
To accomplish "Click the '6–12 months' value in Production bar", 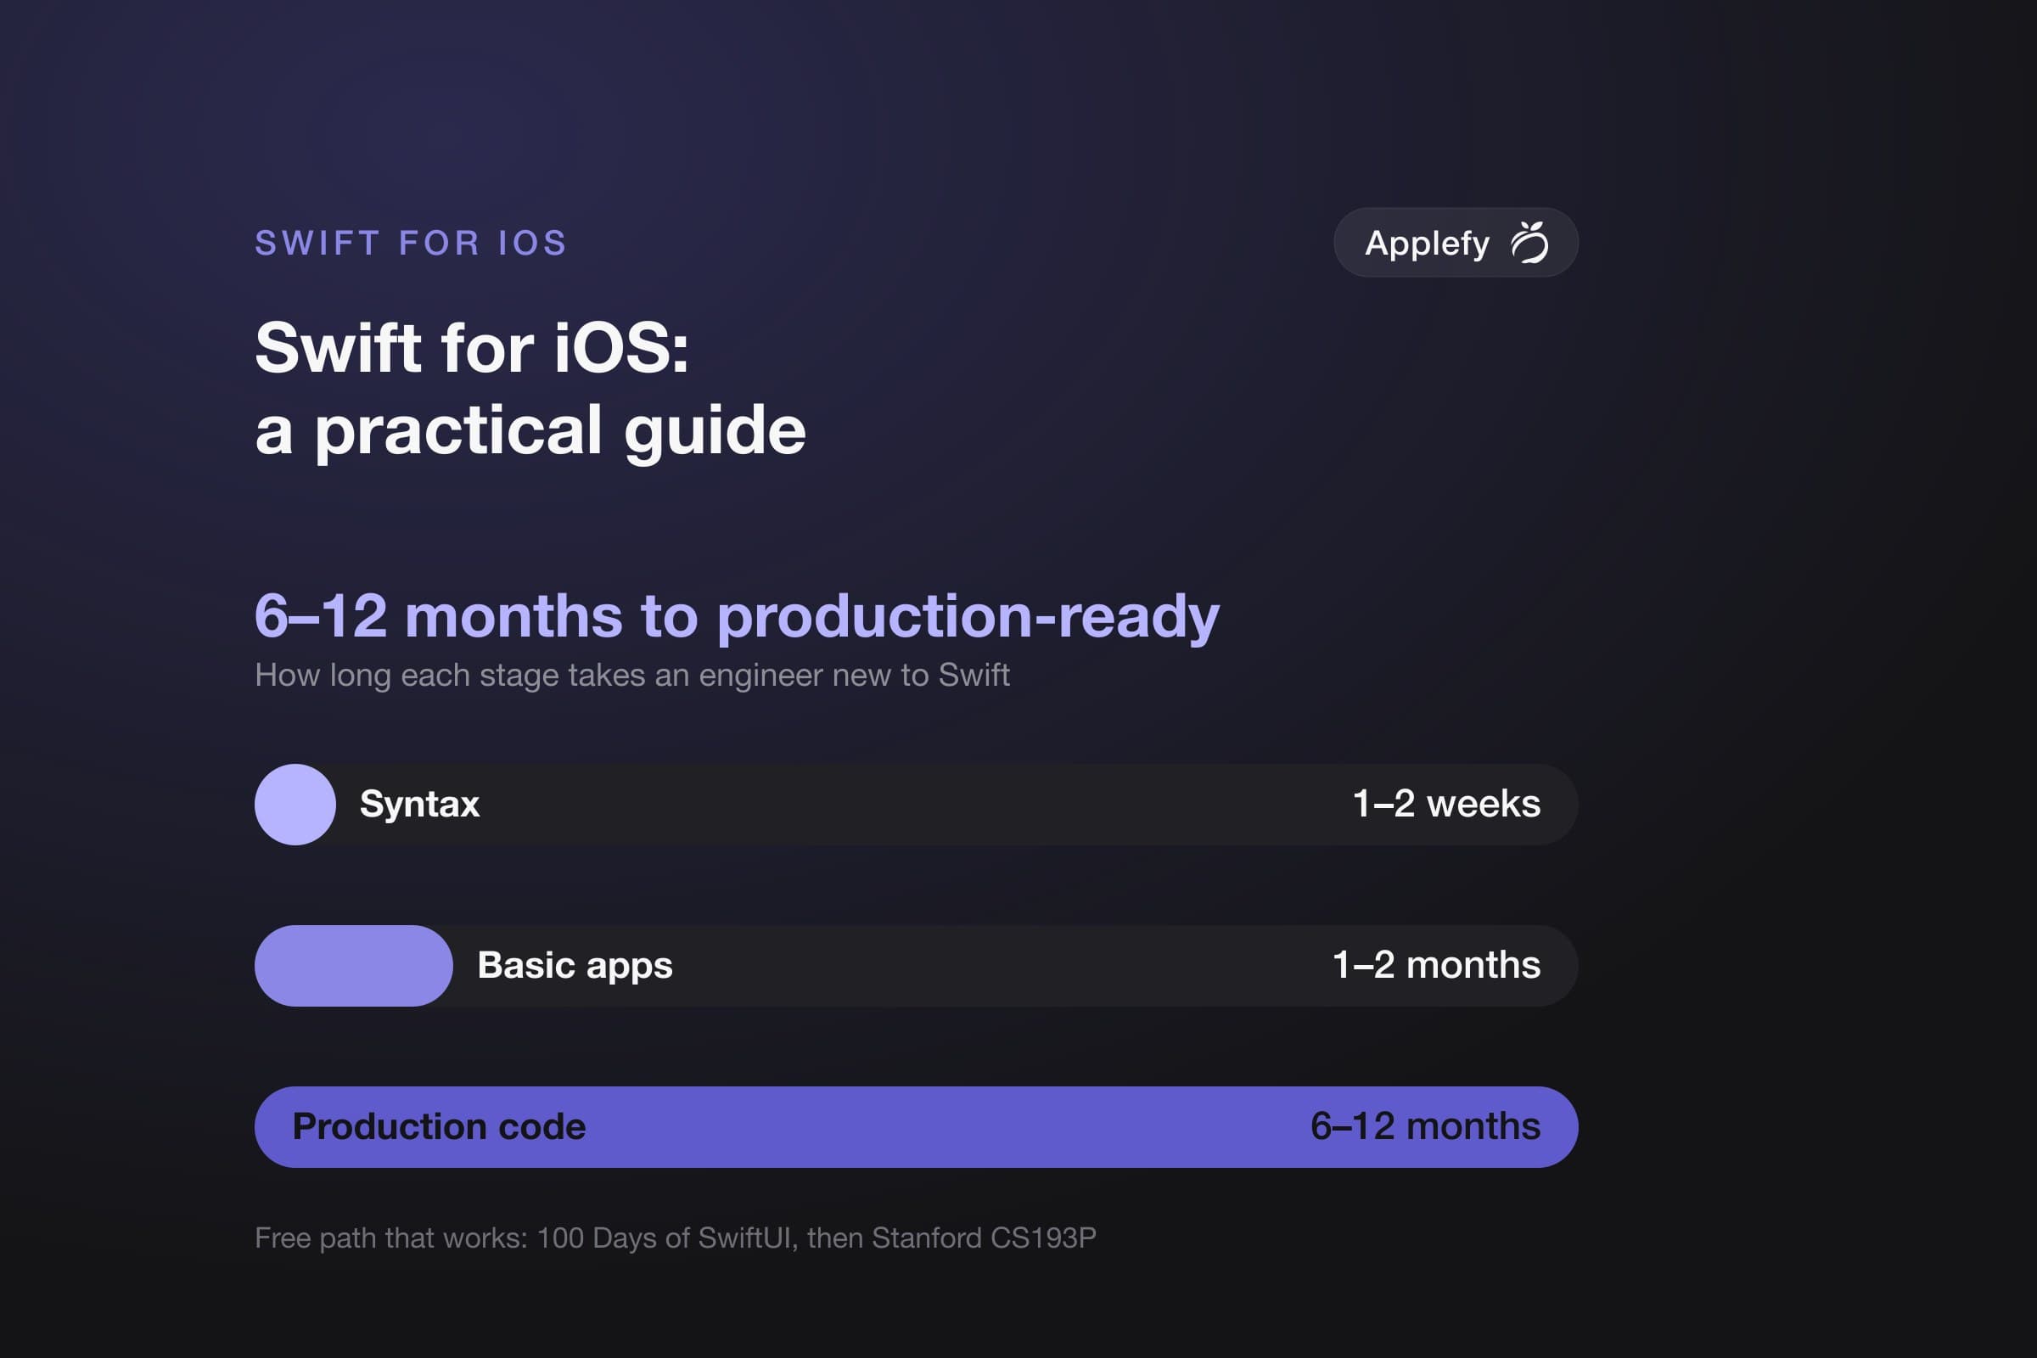I will [1426, 1127].
